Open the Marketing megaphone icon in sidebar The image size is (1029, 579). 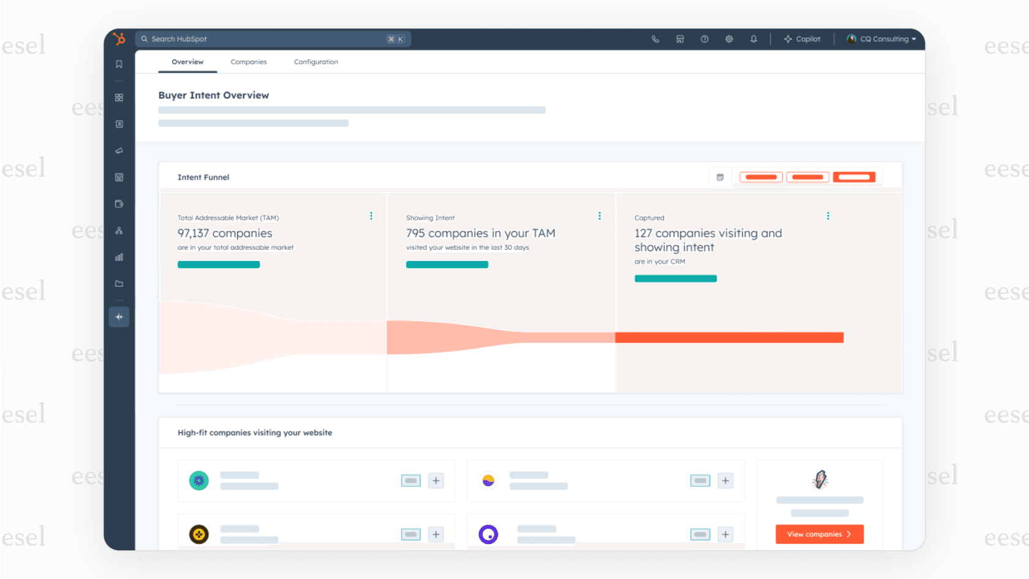click(119, 151)
